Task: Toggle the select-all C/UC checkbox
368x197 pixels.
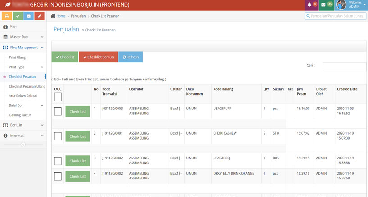Action: [58, 97]
